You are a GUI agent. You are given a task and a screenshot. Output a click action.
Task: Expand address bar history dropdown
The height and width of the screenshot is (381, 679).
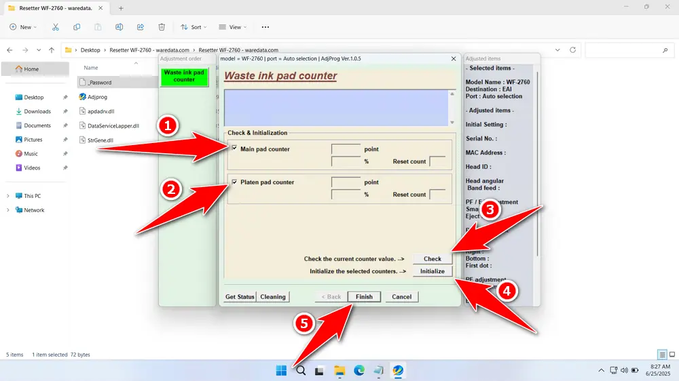pyautogui.click(x=557, y=50)
